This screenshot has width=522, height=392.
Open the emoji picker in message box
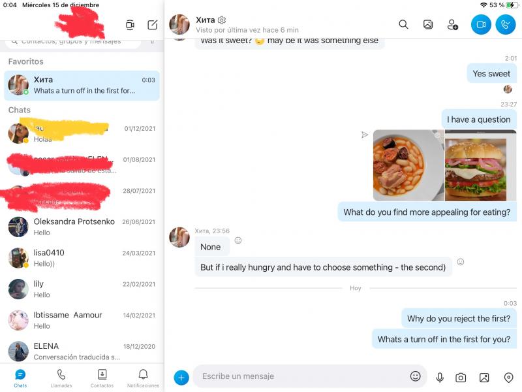click(x=416, y=376)
